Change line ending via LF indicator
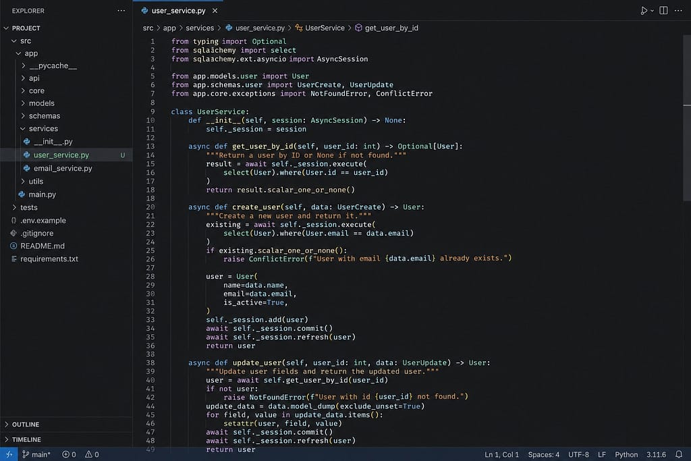This screenshot has width=691, height=461. (601, 454)
